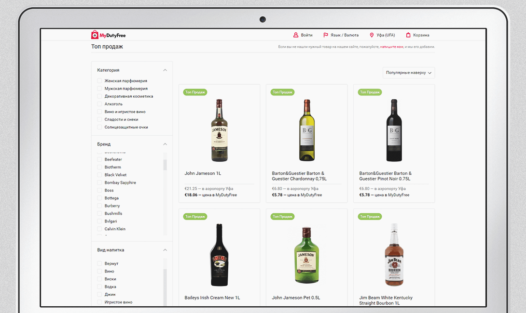This screenshot has height=313, width=526.
Task: Click Jim Beam White Kentucky Straight Bourbon title
Action: tap(386, 300)
